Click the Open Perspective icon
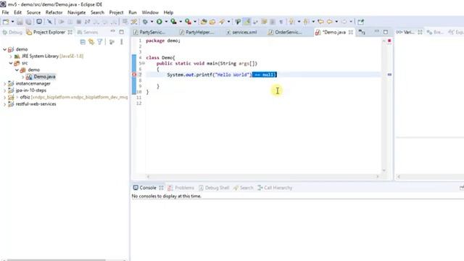Image resolution: width=464 pixels, height=261 pixels. pos(360,22)
